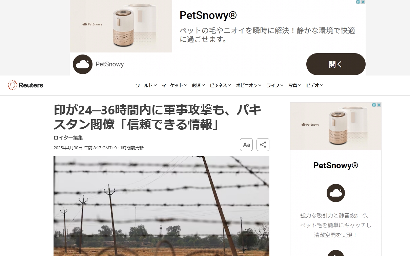Screen dimensions: 410x256
Task: Open the ビデオ menu
Action: click(314, 85)
